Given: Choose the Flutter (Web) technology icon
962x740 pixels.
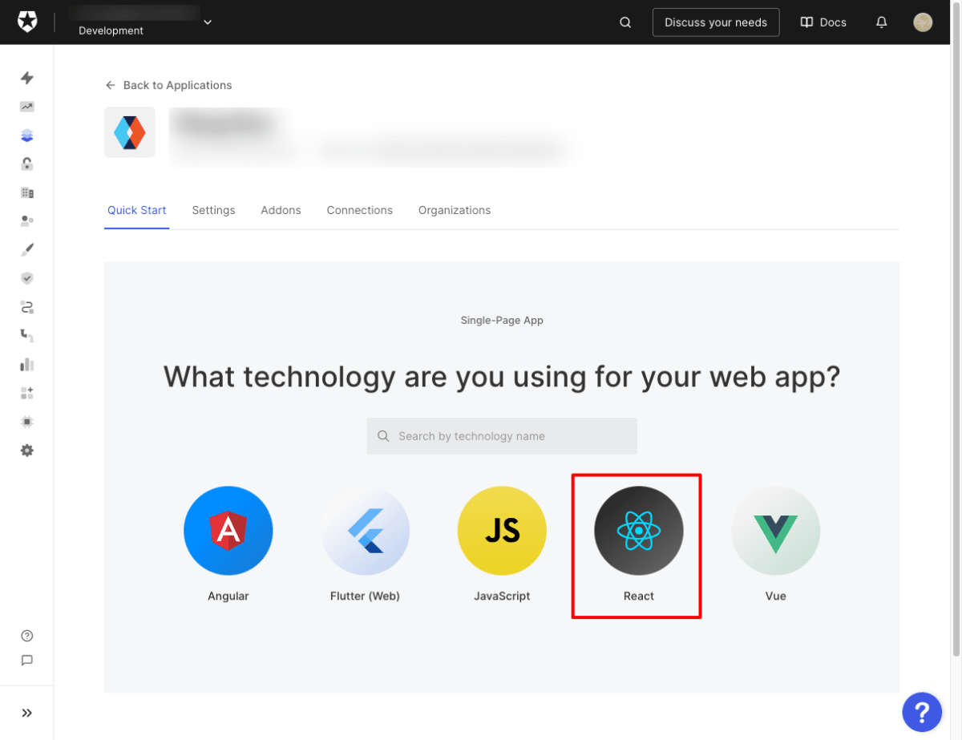Looking at the screenshot, I should click(365, 531).
